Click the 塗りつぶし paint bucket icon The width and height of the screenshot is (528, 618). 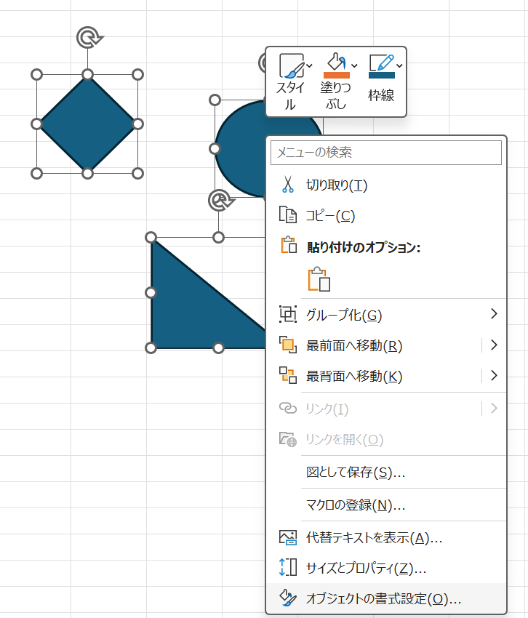click(335, 61)
